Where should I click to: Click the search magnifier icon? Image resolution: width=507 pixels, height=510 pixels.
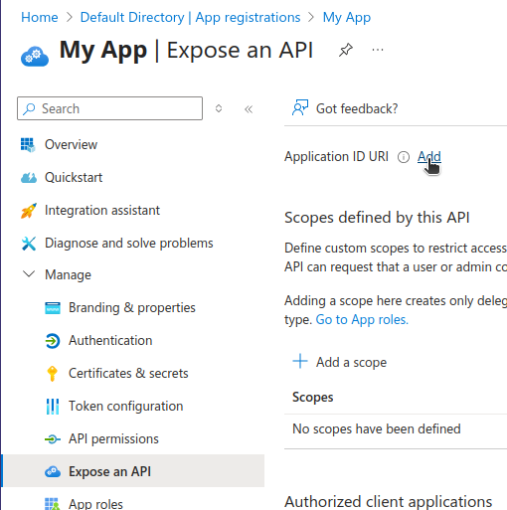click(29, 108)
